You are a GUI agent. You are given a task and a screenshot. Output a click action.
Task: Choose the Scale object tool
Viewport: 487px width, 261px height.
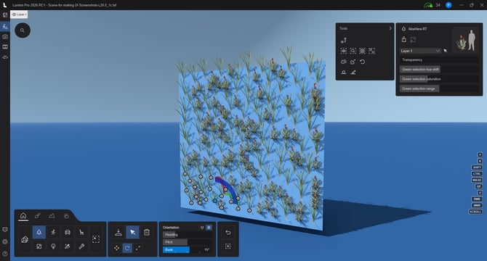(x=138, y=248)
